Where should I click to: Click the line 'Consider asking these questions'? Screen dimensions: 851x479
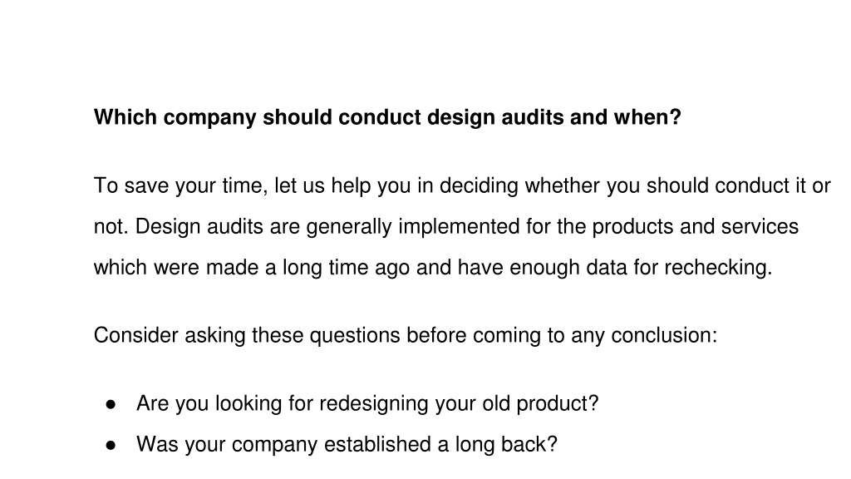406,335
